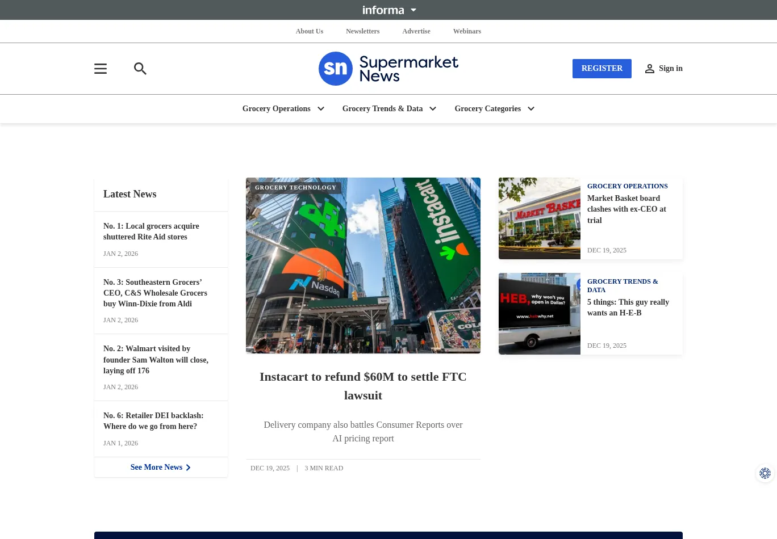The width and height of the screenshot is (777, 539).
Task: Open the Informa dropdown arrow
Action: click(x=413, y=10)
